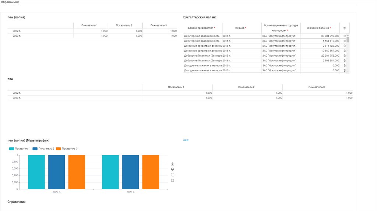This screenshot has width=377, height=211.
Task: Click the teal Показатель 1 bar for 2022 г.
Action: point(36,172)
